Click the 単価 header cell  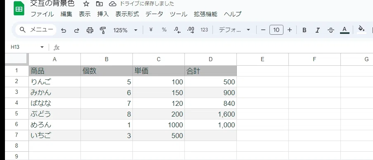click(x=159, y=71)
